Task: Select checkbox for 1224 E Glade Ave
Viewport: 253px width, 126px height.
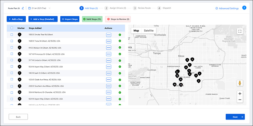Action: point(12,79)
